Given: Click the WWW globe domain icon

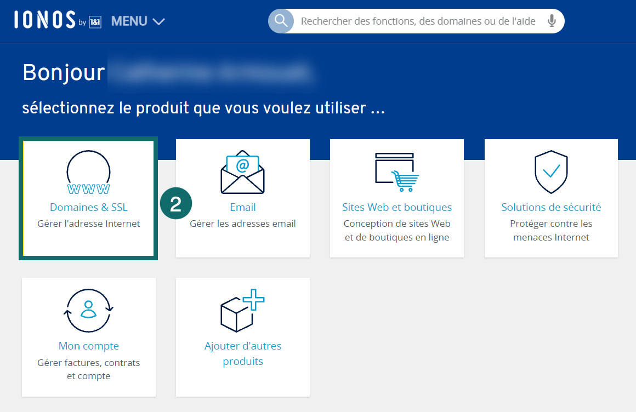Looking at the screenshot, I should click(x=88, y=173).
